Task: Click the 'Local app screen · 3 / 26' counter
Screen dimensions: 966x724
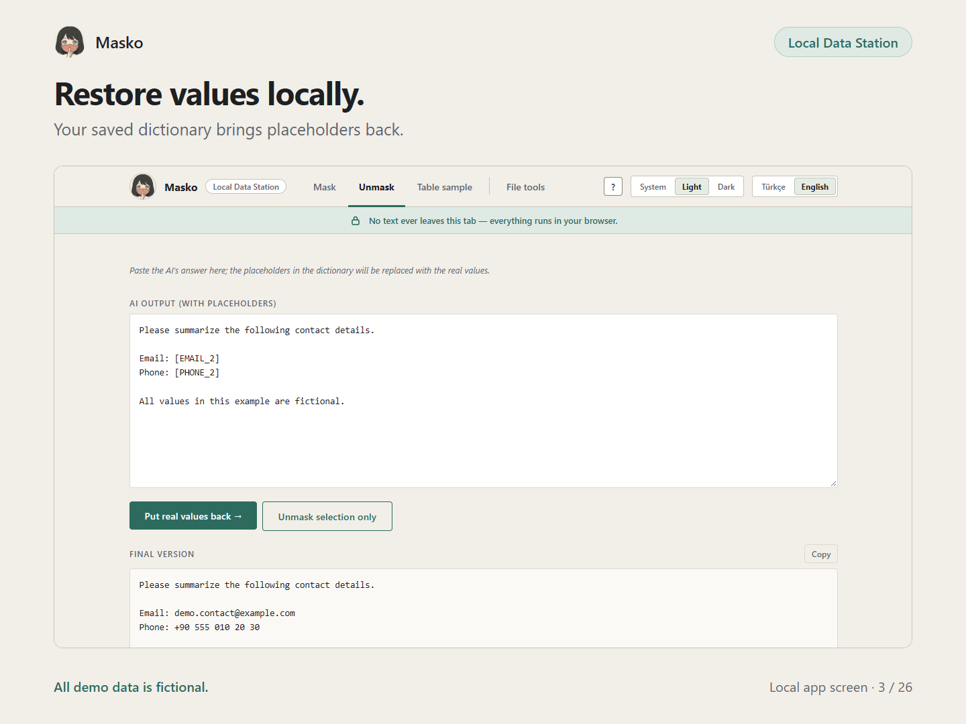Action: (841, 687)
